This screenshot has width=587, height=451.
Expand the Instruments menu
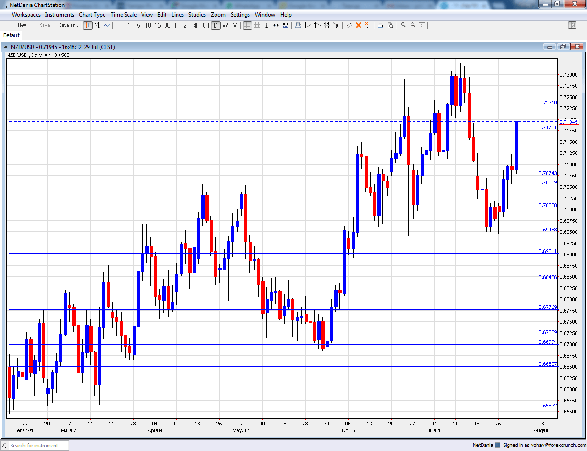click(60, 14)
